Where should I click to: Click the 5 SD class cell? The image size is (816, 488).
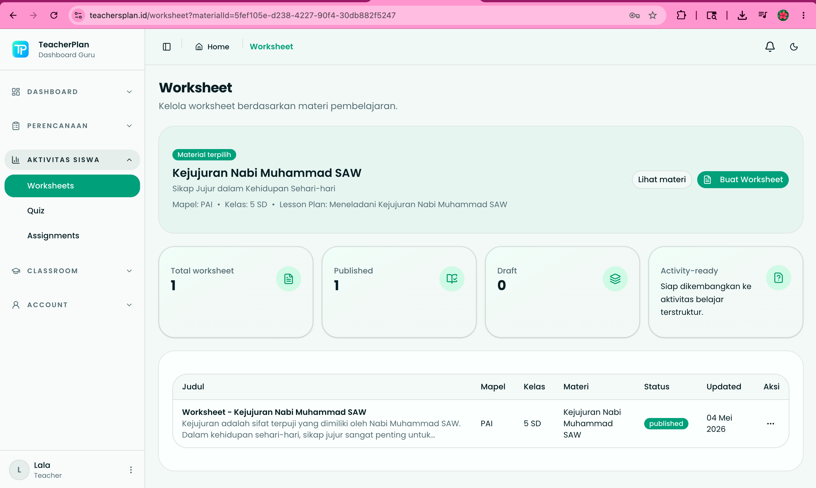532,424
